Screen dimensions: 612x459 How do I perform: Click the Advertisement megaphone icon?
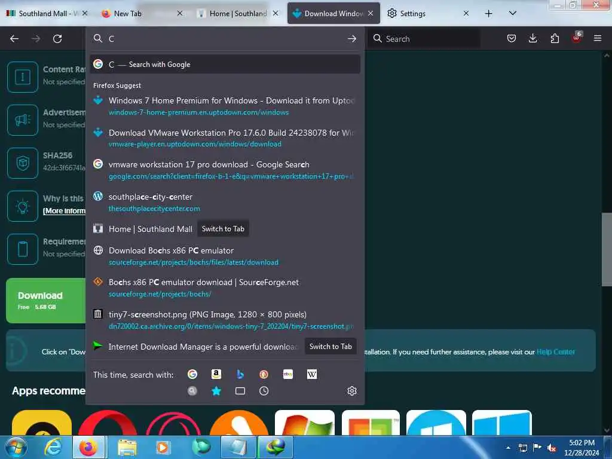[23, 120]
